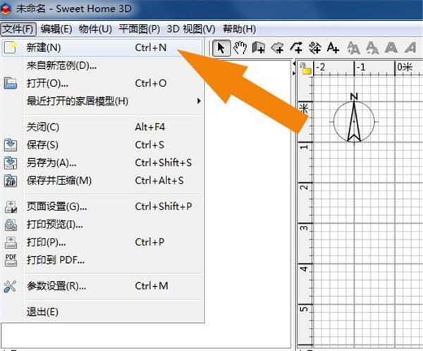Click the 0米 mark on horizontal ruler
The width and height of the screenshot is (423, 351).
405,68
